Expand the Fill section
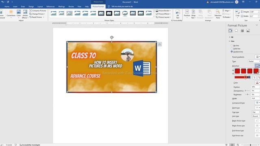260x146 pixels. click(231, 37)
